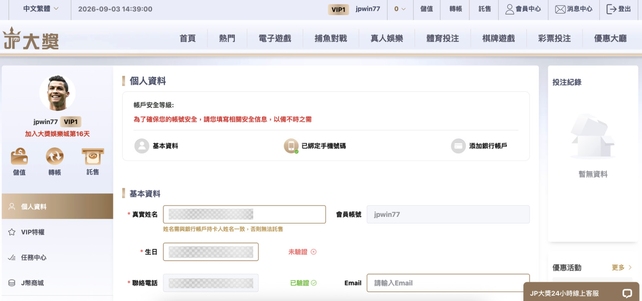Expand the balance 0 dropdown
The image size is (642, 301).
click(400, 9)
